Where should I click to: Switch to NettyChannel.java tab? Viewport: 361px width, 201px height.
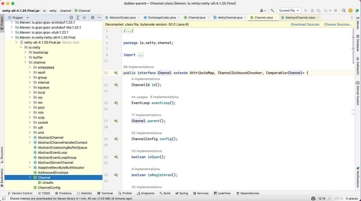click(230, 18)
